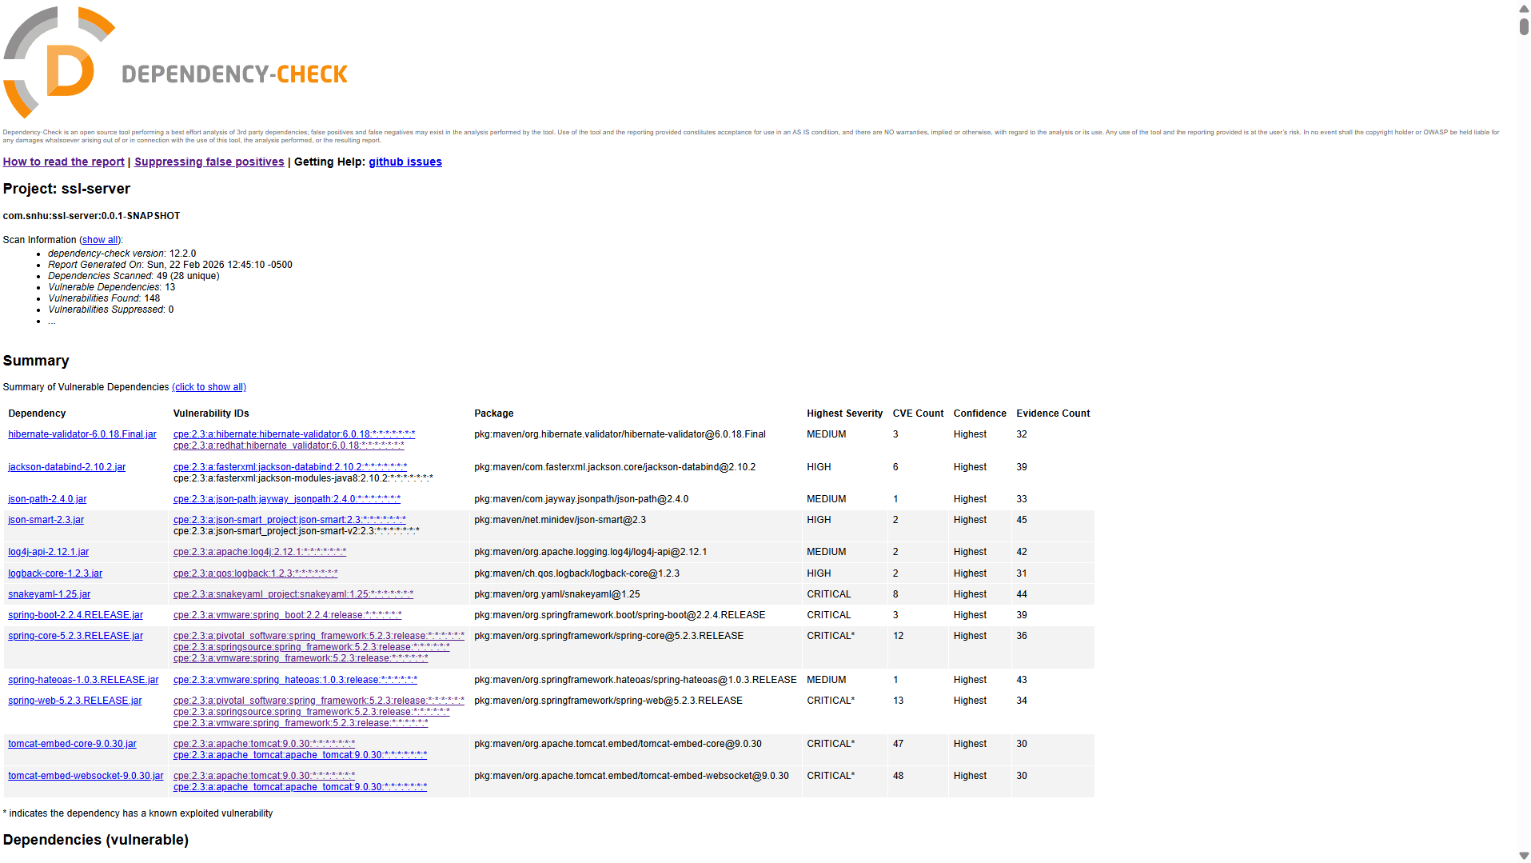Open cpe json-path:jayway_jsonpath:2.4.0 link
Screen dimensions: 1531x863
click(287, 499)
